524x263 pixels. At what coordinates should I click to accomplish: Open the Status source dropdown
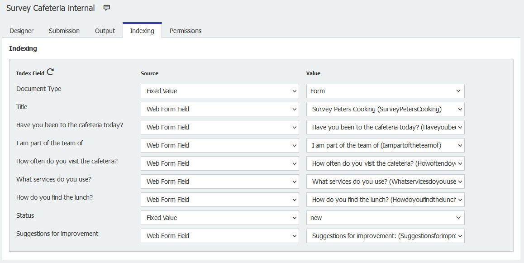coord(219,217)
